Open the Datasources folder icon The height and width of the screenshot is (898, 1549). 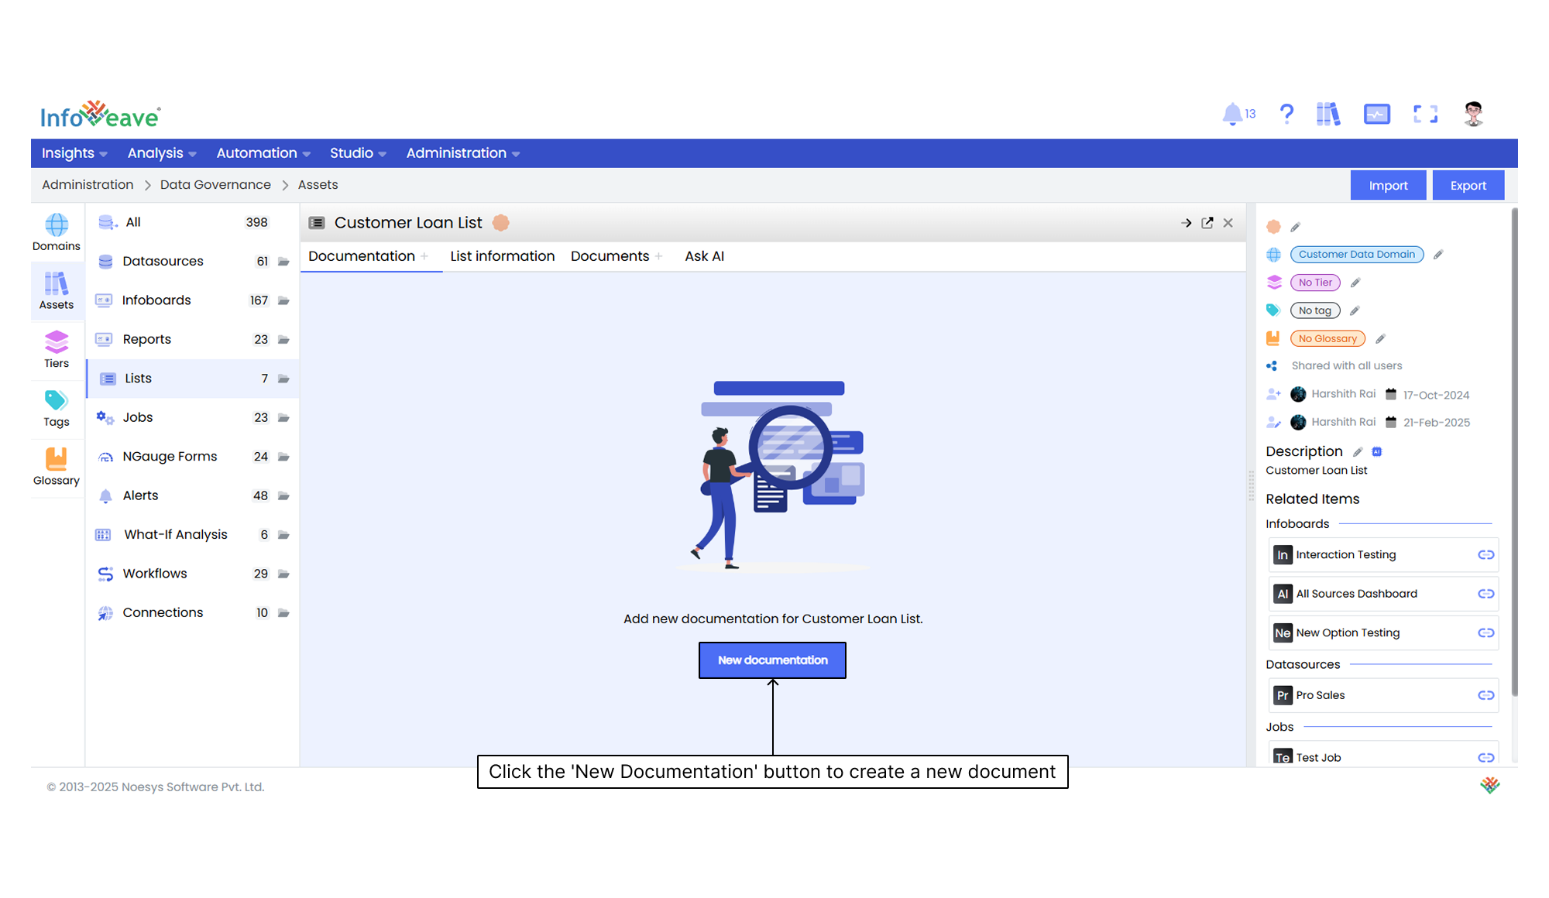(283, 262)
